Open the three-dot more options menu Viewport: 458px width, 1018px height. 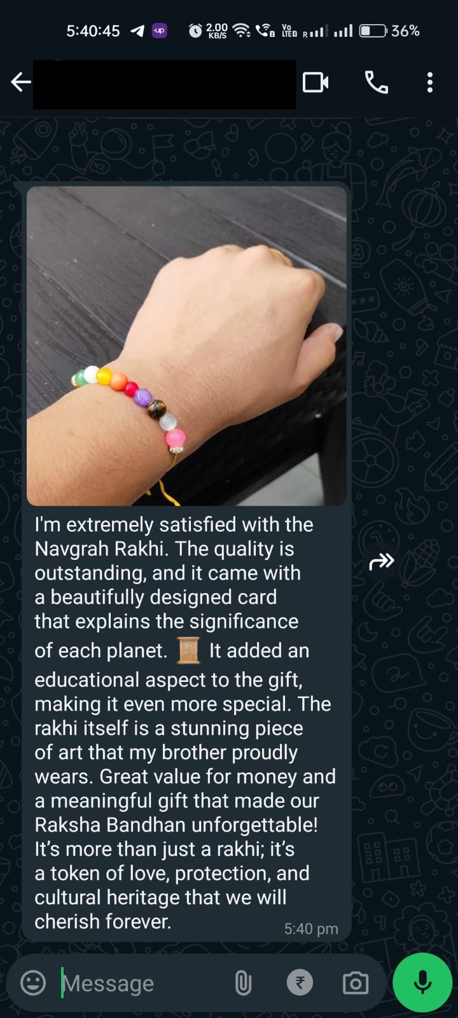point(430,82)
